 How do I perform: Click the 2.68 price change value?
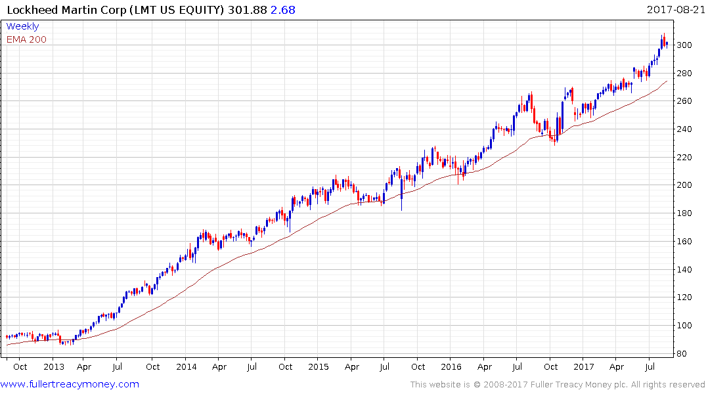pyautogui.click(x=283, y=10)
